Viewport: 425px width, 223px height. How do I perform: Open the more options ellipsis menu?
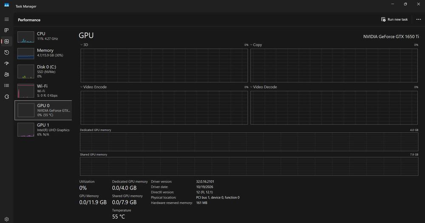click(419, 20)
